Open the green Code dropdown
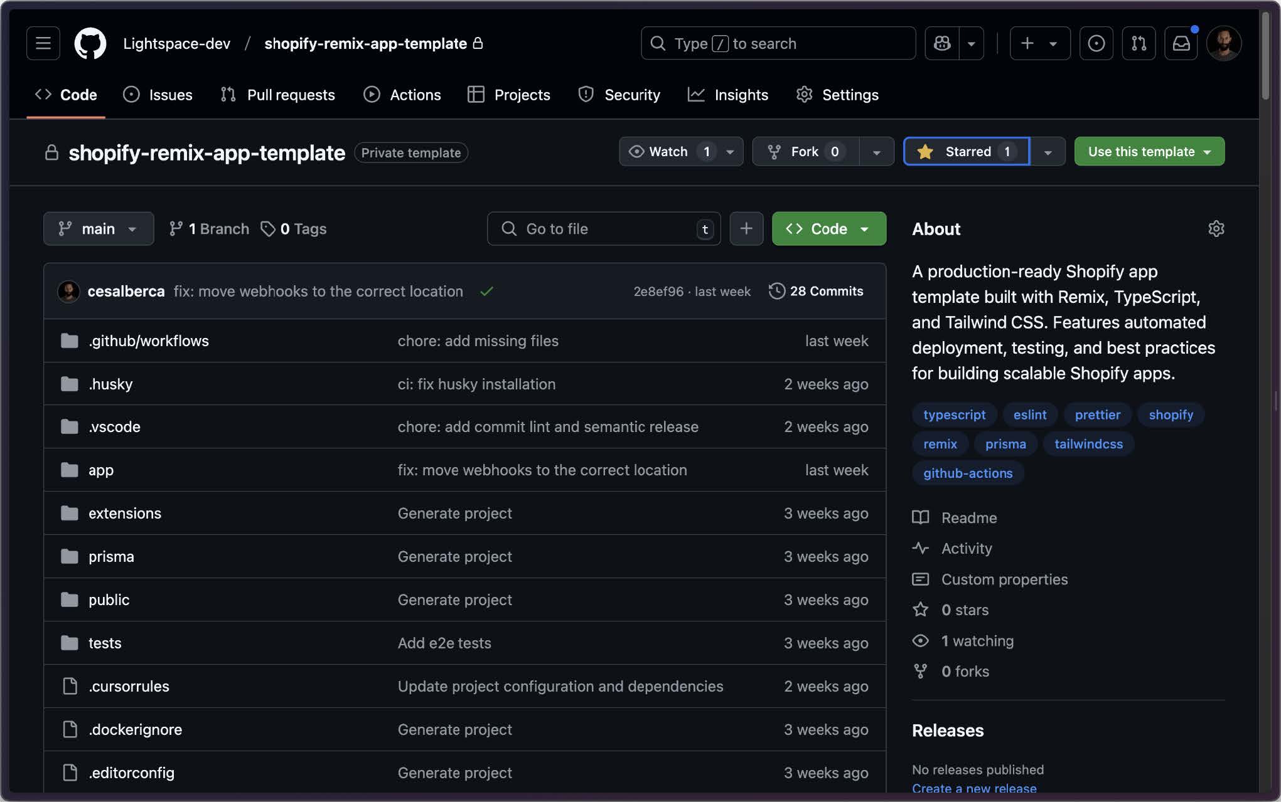The height and width of the screenshot is (802, 1281). click(x=828, y=229)
